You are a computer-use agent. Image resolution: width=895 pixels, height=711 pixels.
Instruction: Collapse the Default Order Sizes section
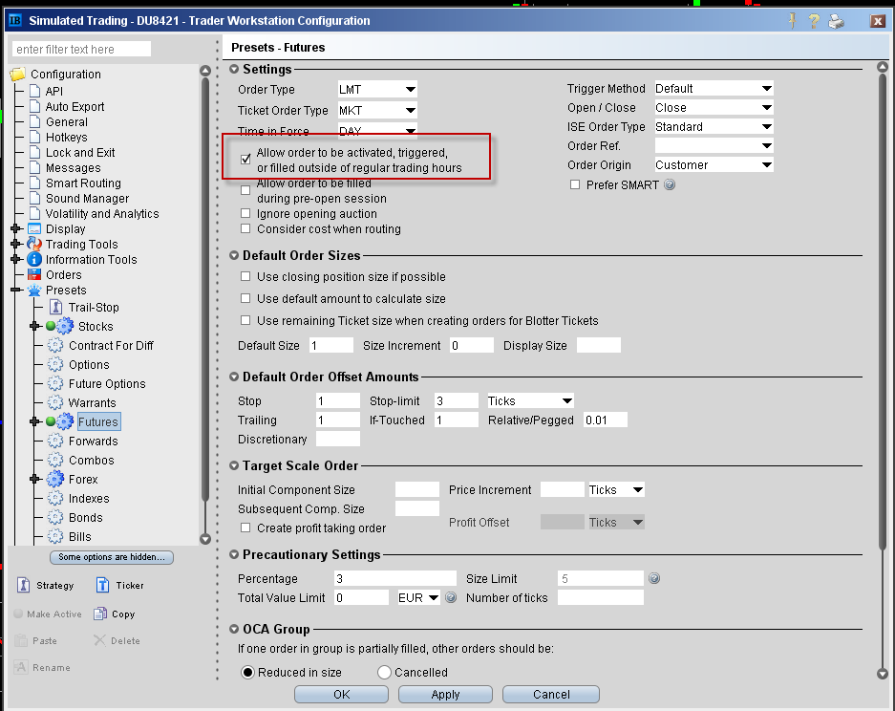(234, 255)
